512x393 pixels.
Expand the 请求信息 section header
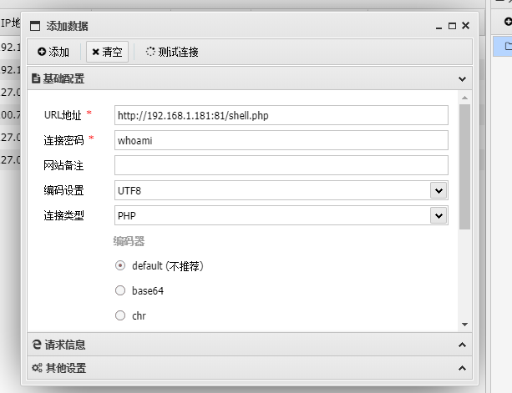pos(250,345)
